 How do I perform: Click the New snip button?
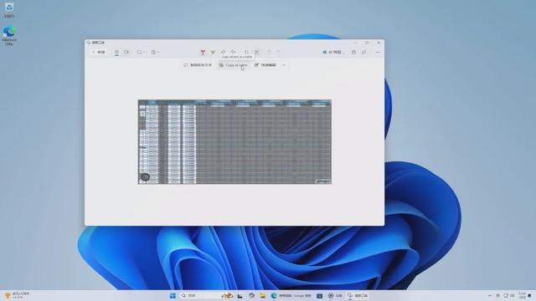(99, 52)
